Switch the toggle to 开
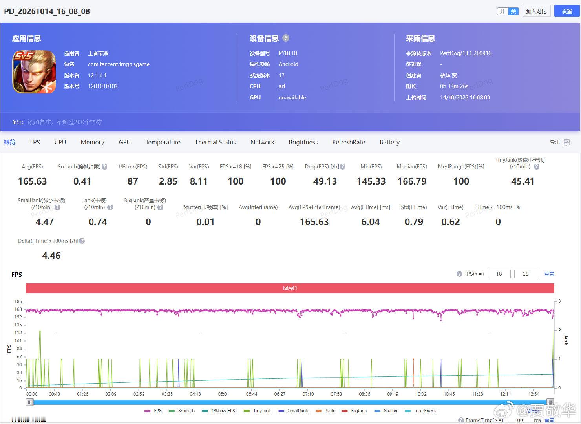 pos(502,11)
